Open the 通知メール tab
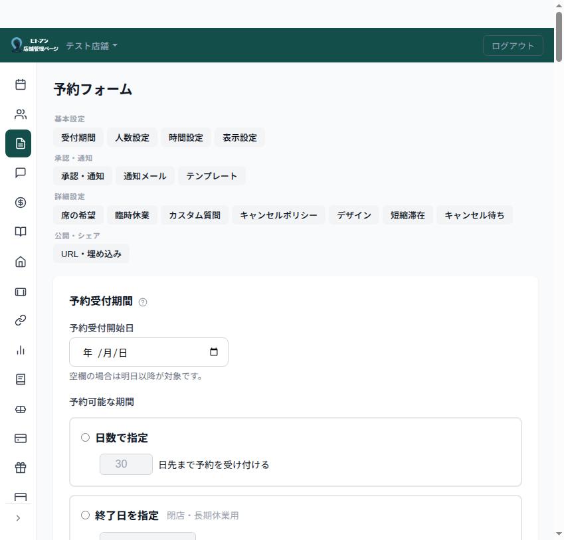Viewport: 564px width, 540px height. tap(145, 176)
